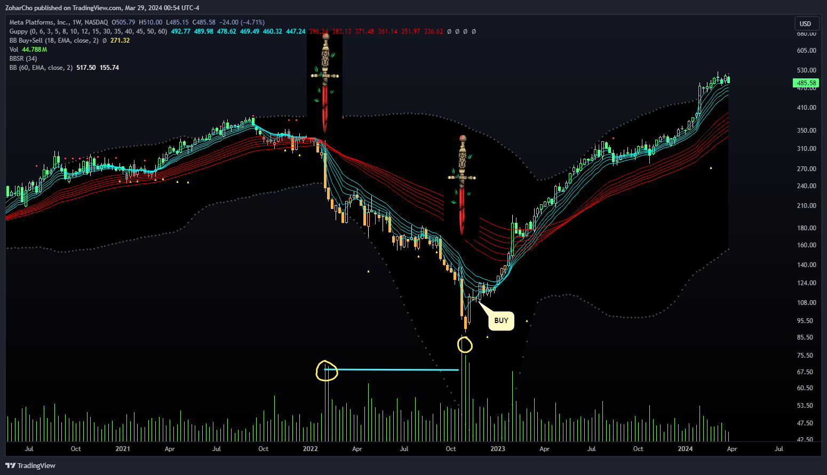Click the Vol indicator legend label
The height and width of the screenshot is (475, 827).
click(x=14, y=50)
